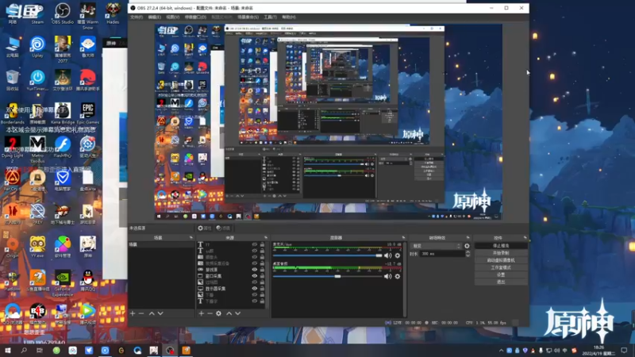Open the 停靠窗口(D) menu

point(195,17)
